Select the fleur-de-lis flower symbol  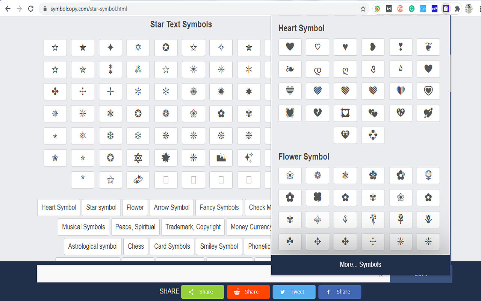[x=318, y=219]
